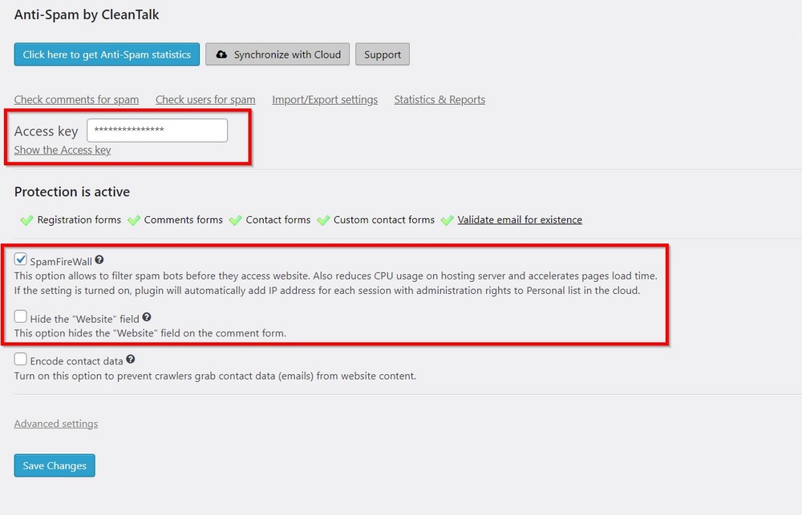The image size is (802, 515).
Task: Click the "Registration forms" label
Action: click(79, 219)
